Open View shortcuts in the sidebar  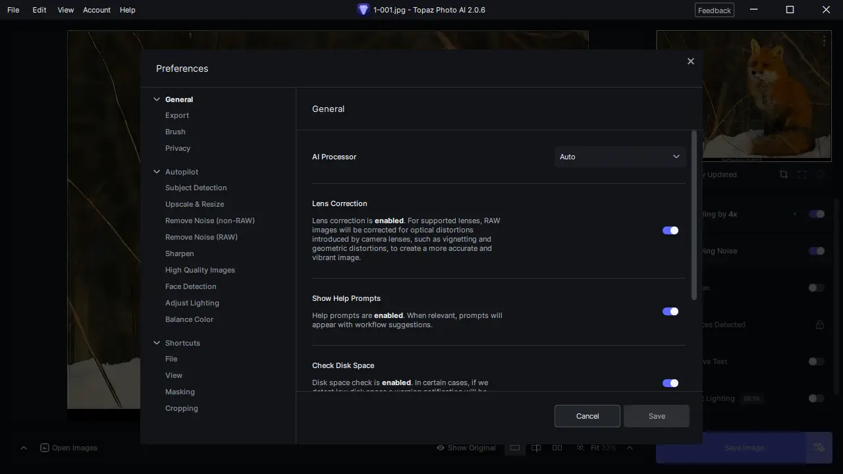(174, 375)
